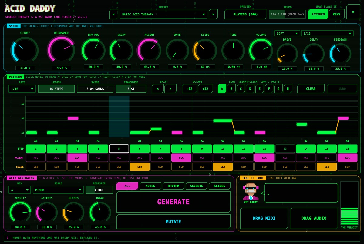Switch to PATTERN play mode
Image resolution: width=364 pixels, height=244 pixels.
[x=318, y=14]
